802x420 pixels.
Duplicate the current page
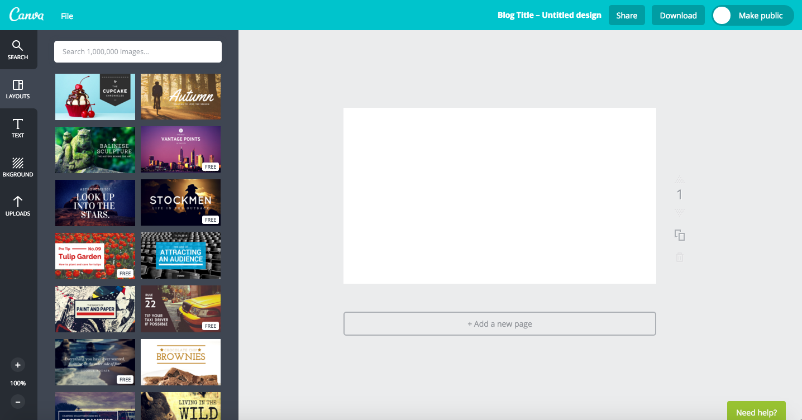(679, 235)
